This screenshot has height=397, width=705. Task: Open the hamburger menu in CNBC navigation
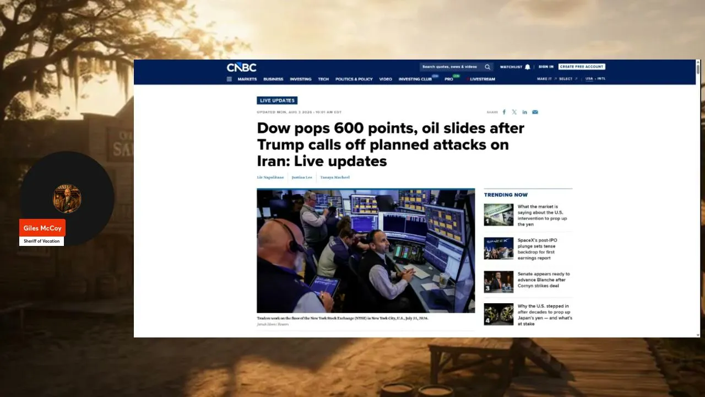tap(229, 79)
